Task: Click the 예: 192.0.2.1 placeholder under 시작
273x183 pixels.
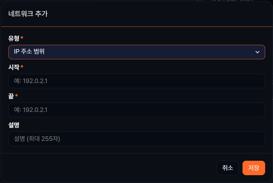Action: [31, 81]
